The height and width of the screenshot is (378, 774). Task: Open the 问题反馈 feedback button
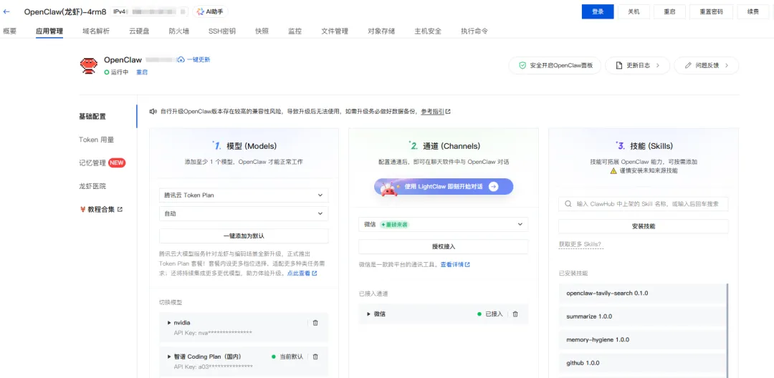(707, 66)
